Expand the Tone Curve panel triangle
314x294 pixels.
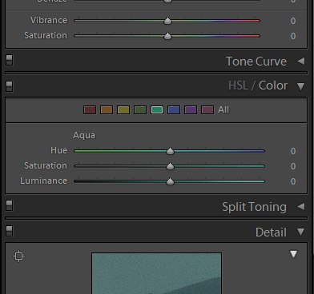(x=301, y=62)
